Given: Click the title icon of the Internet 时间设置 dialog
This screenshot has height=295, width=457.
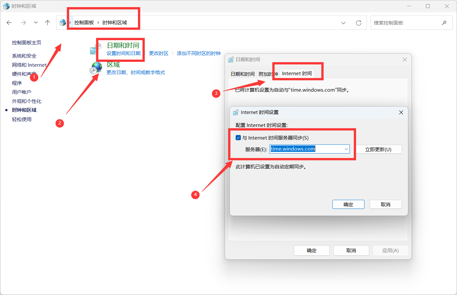Looking at the screenshot, I should 236,112.
